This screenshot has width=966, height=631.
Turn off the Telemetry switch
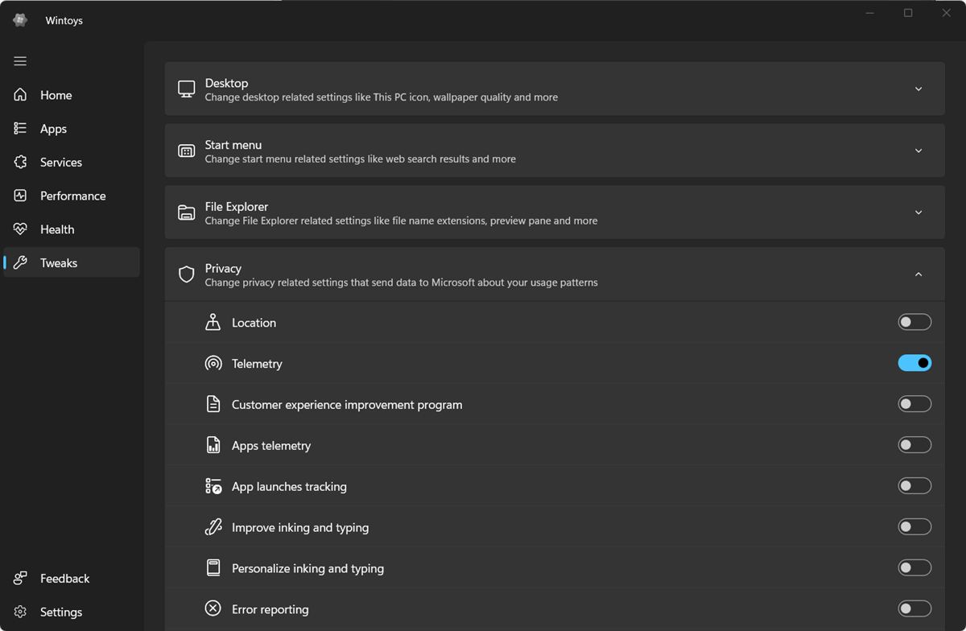(914, 363)
